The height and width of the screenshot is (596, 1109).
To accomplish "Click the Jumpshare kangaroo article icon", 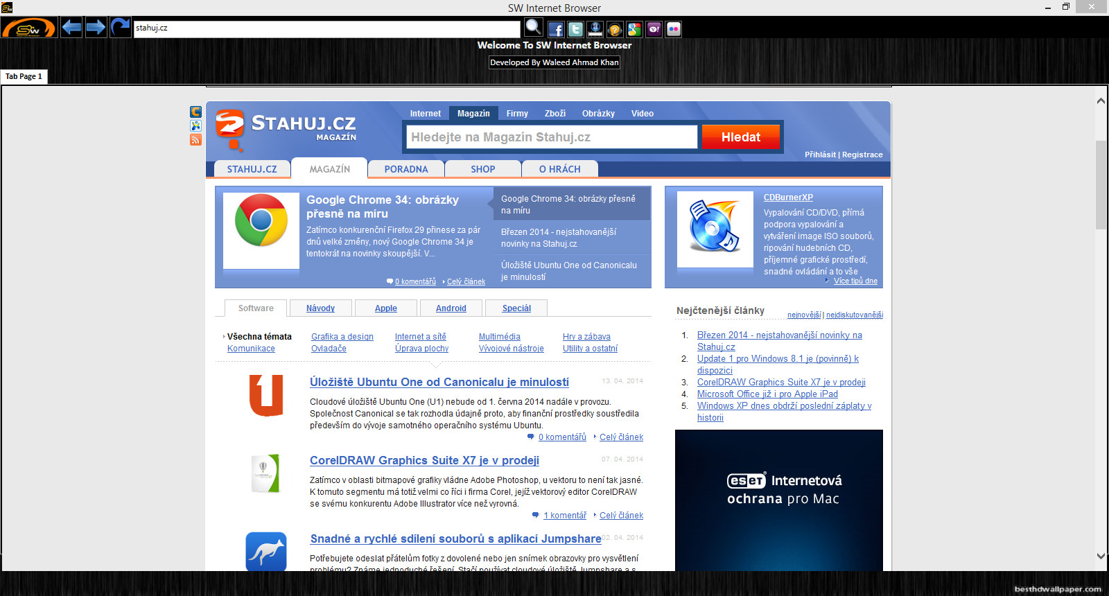I will coord(266,552).
